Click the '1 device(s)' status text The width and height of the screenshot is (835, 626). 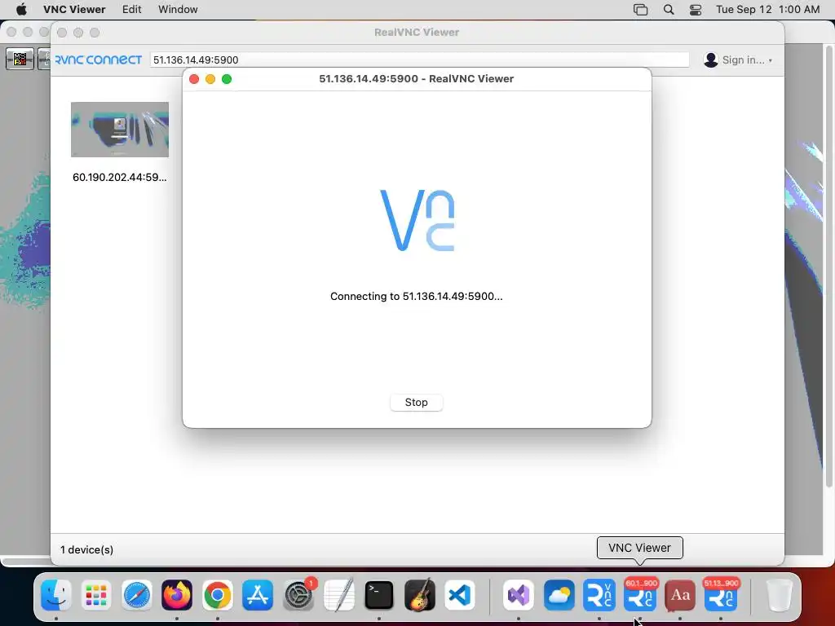pos(86,550)
